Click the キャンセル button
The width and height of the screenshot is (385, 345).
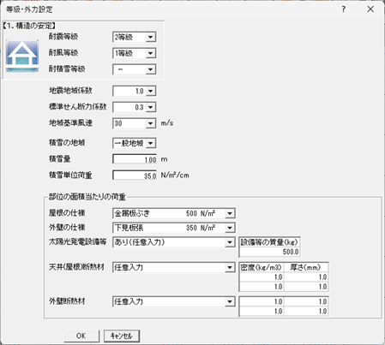pyautogui.click(x=122, y=336)
